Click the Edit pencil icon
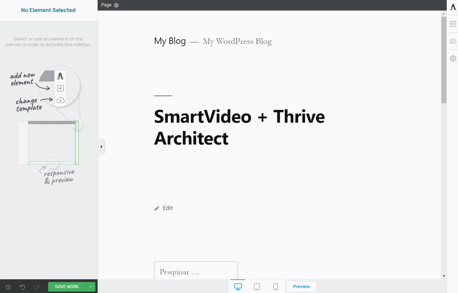458x293 pixels. click(x=157, y=208)
